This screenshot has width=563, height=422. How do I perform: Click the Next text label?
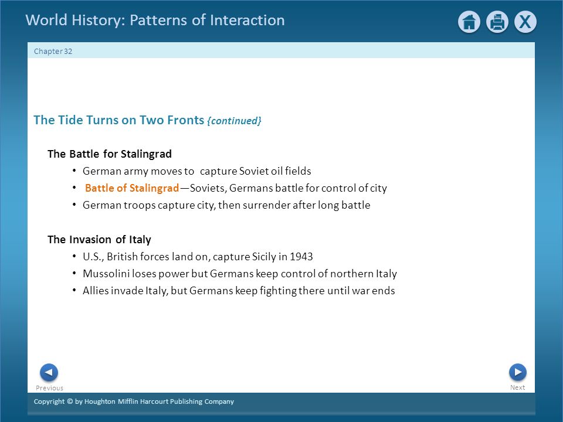pos(517,387)
